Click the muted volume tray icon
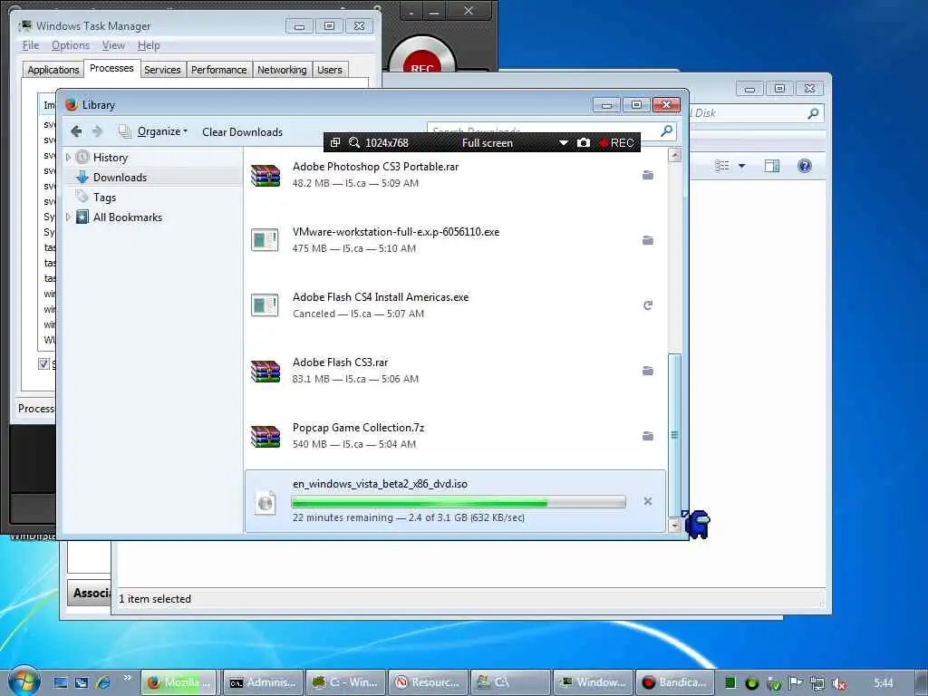Image resolution: width=928 pixels, height=696 pixels. click(x=839, y=683)
